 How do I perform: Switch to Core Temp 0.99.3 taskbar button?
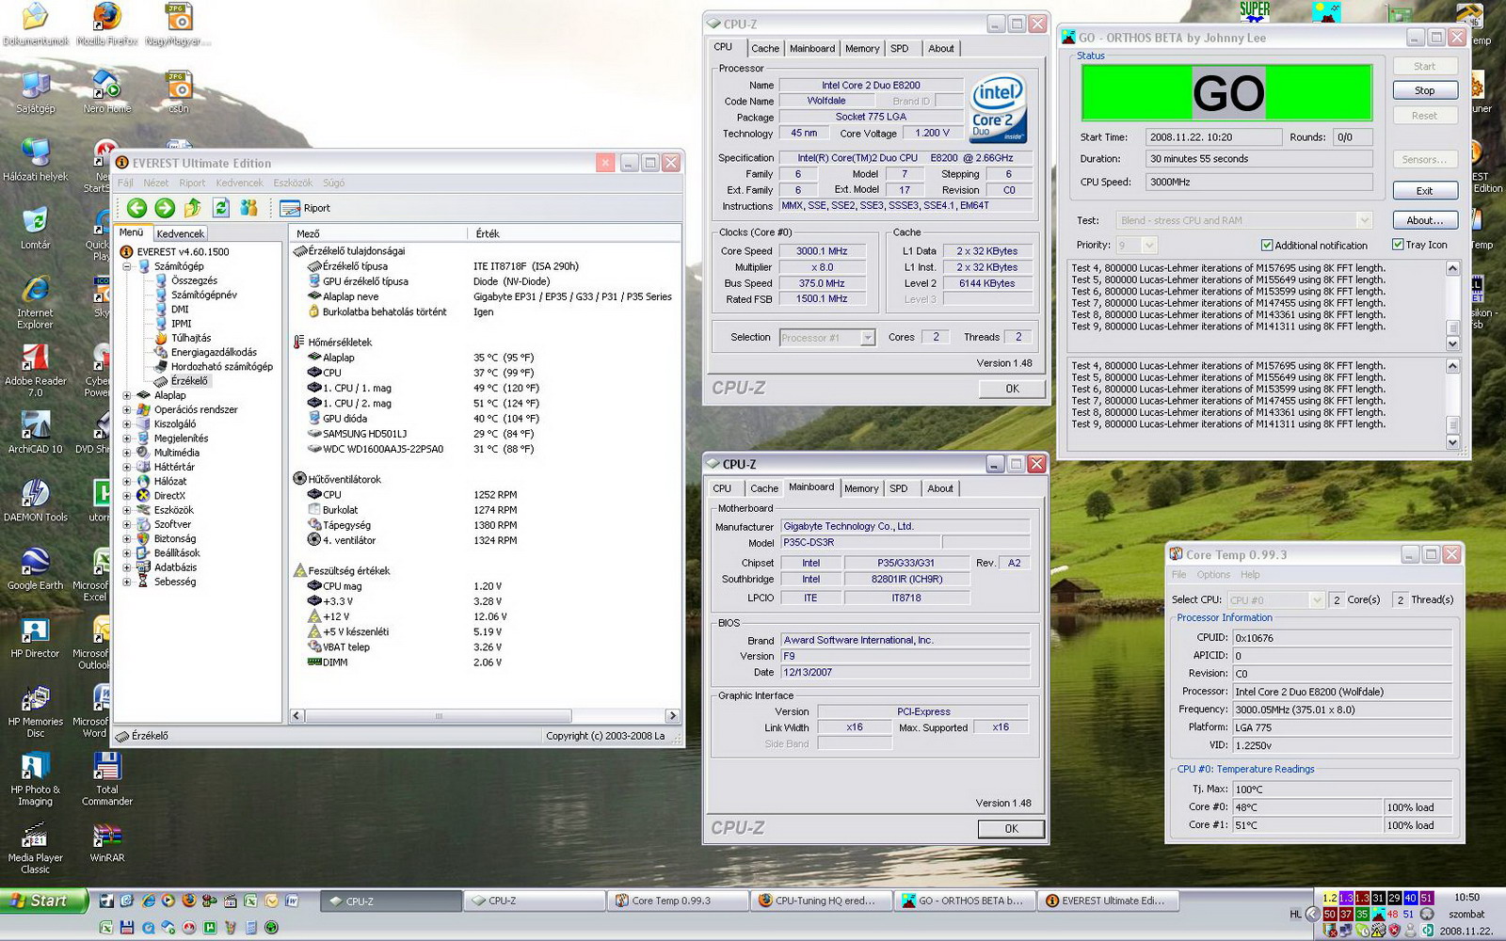pos(679,901)
